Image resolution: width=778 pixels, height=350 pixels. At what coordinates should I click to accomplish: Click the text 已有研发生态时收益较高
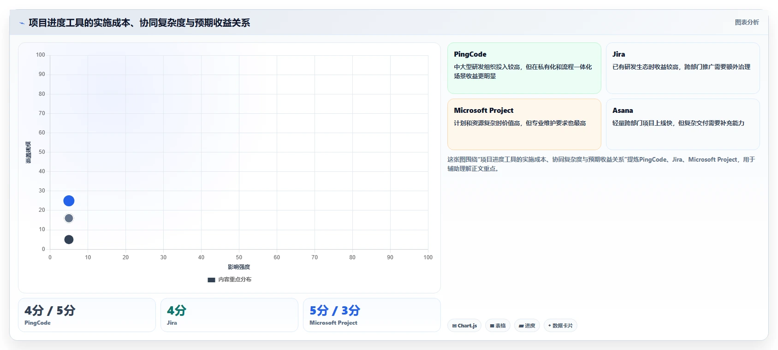tap(646, 67)
